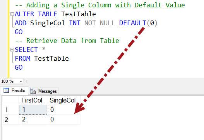Viewport: 204px width, 140px height.
Task: Click the top-left corner cell of results grid
Action: [10, 100]
